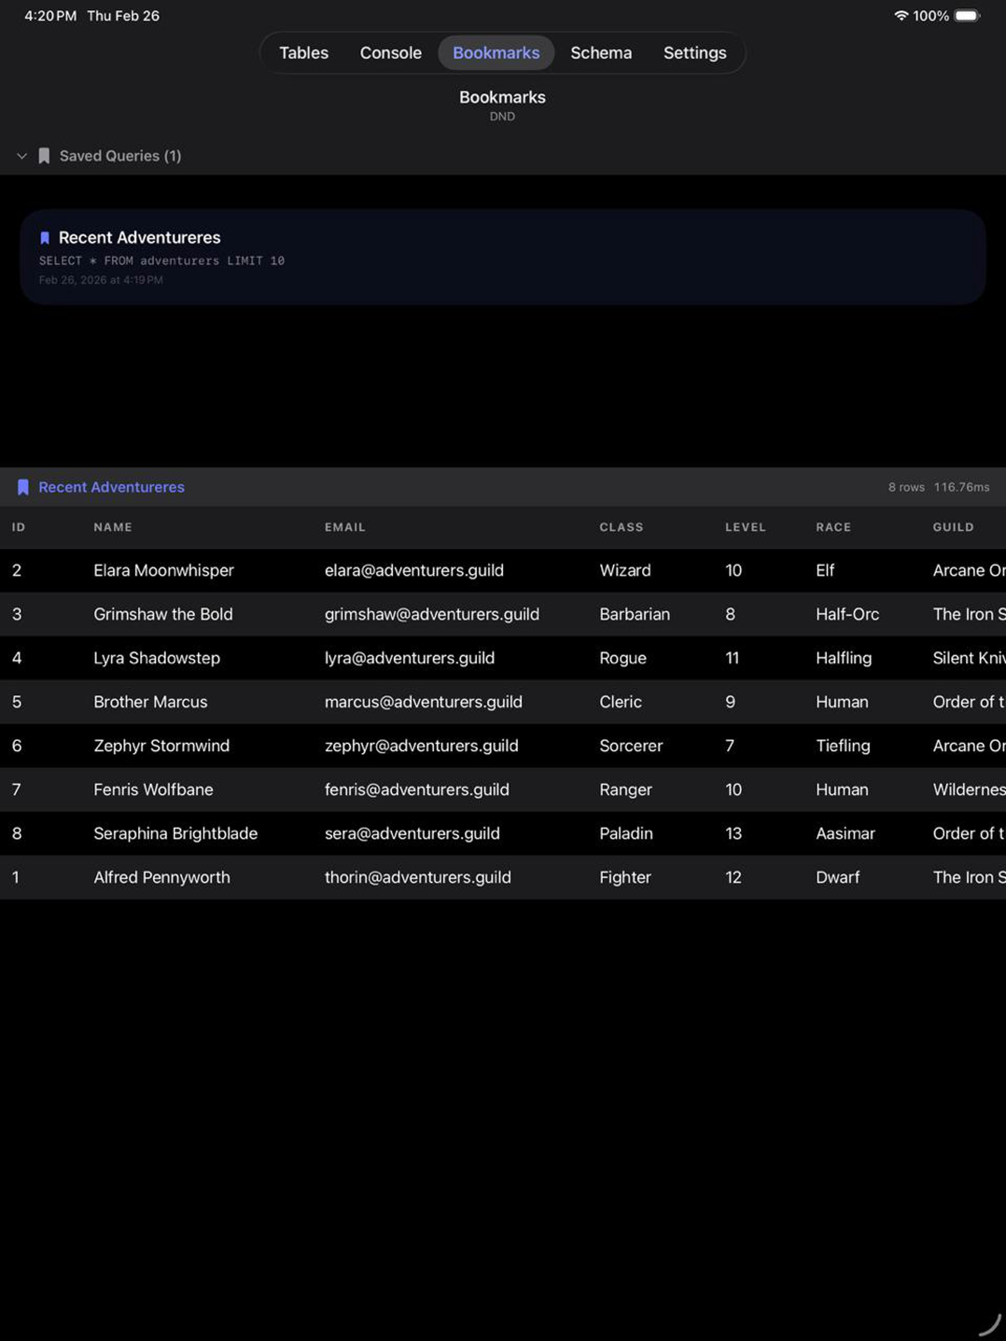Open the Recent Adventureres saved query card
Screen dimensions: 1006x1341
point(503,257)
